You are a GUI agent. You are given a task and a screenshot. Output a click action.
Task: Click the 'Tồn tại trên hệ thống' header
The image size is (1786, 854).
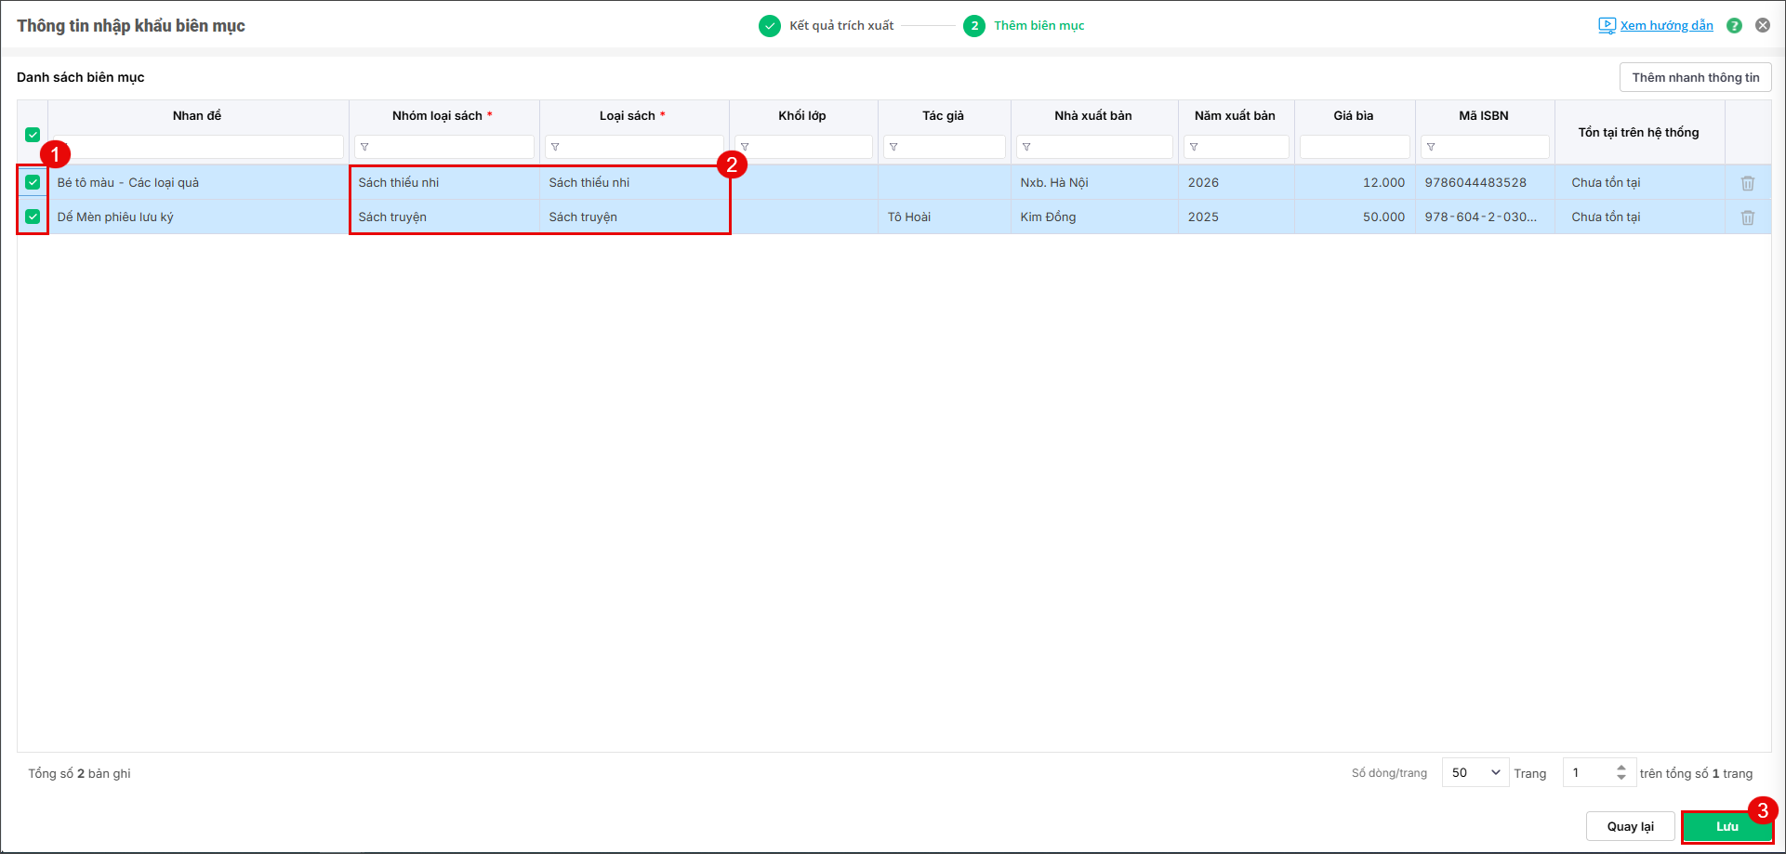click(x=1638, y=133)
